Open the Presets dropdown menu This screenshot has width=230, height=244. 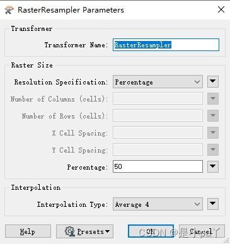pos(84,231)
